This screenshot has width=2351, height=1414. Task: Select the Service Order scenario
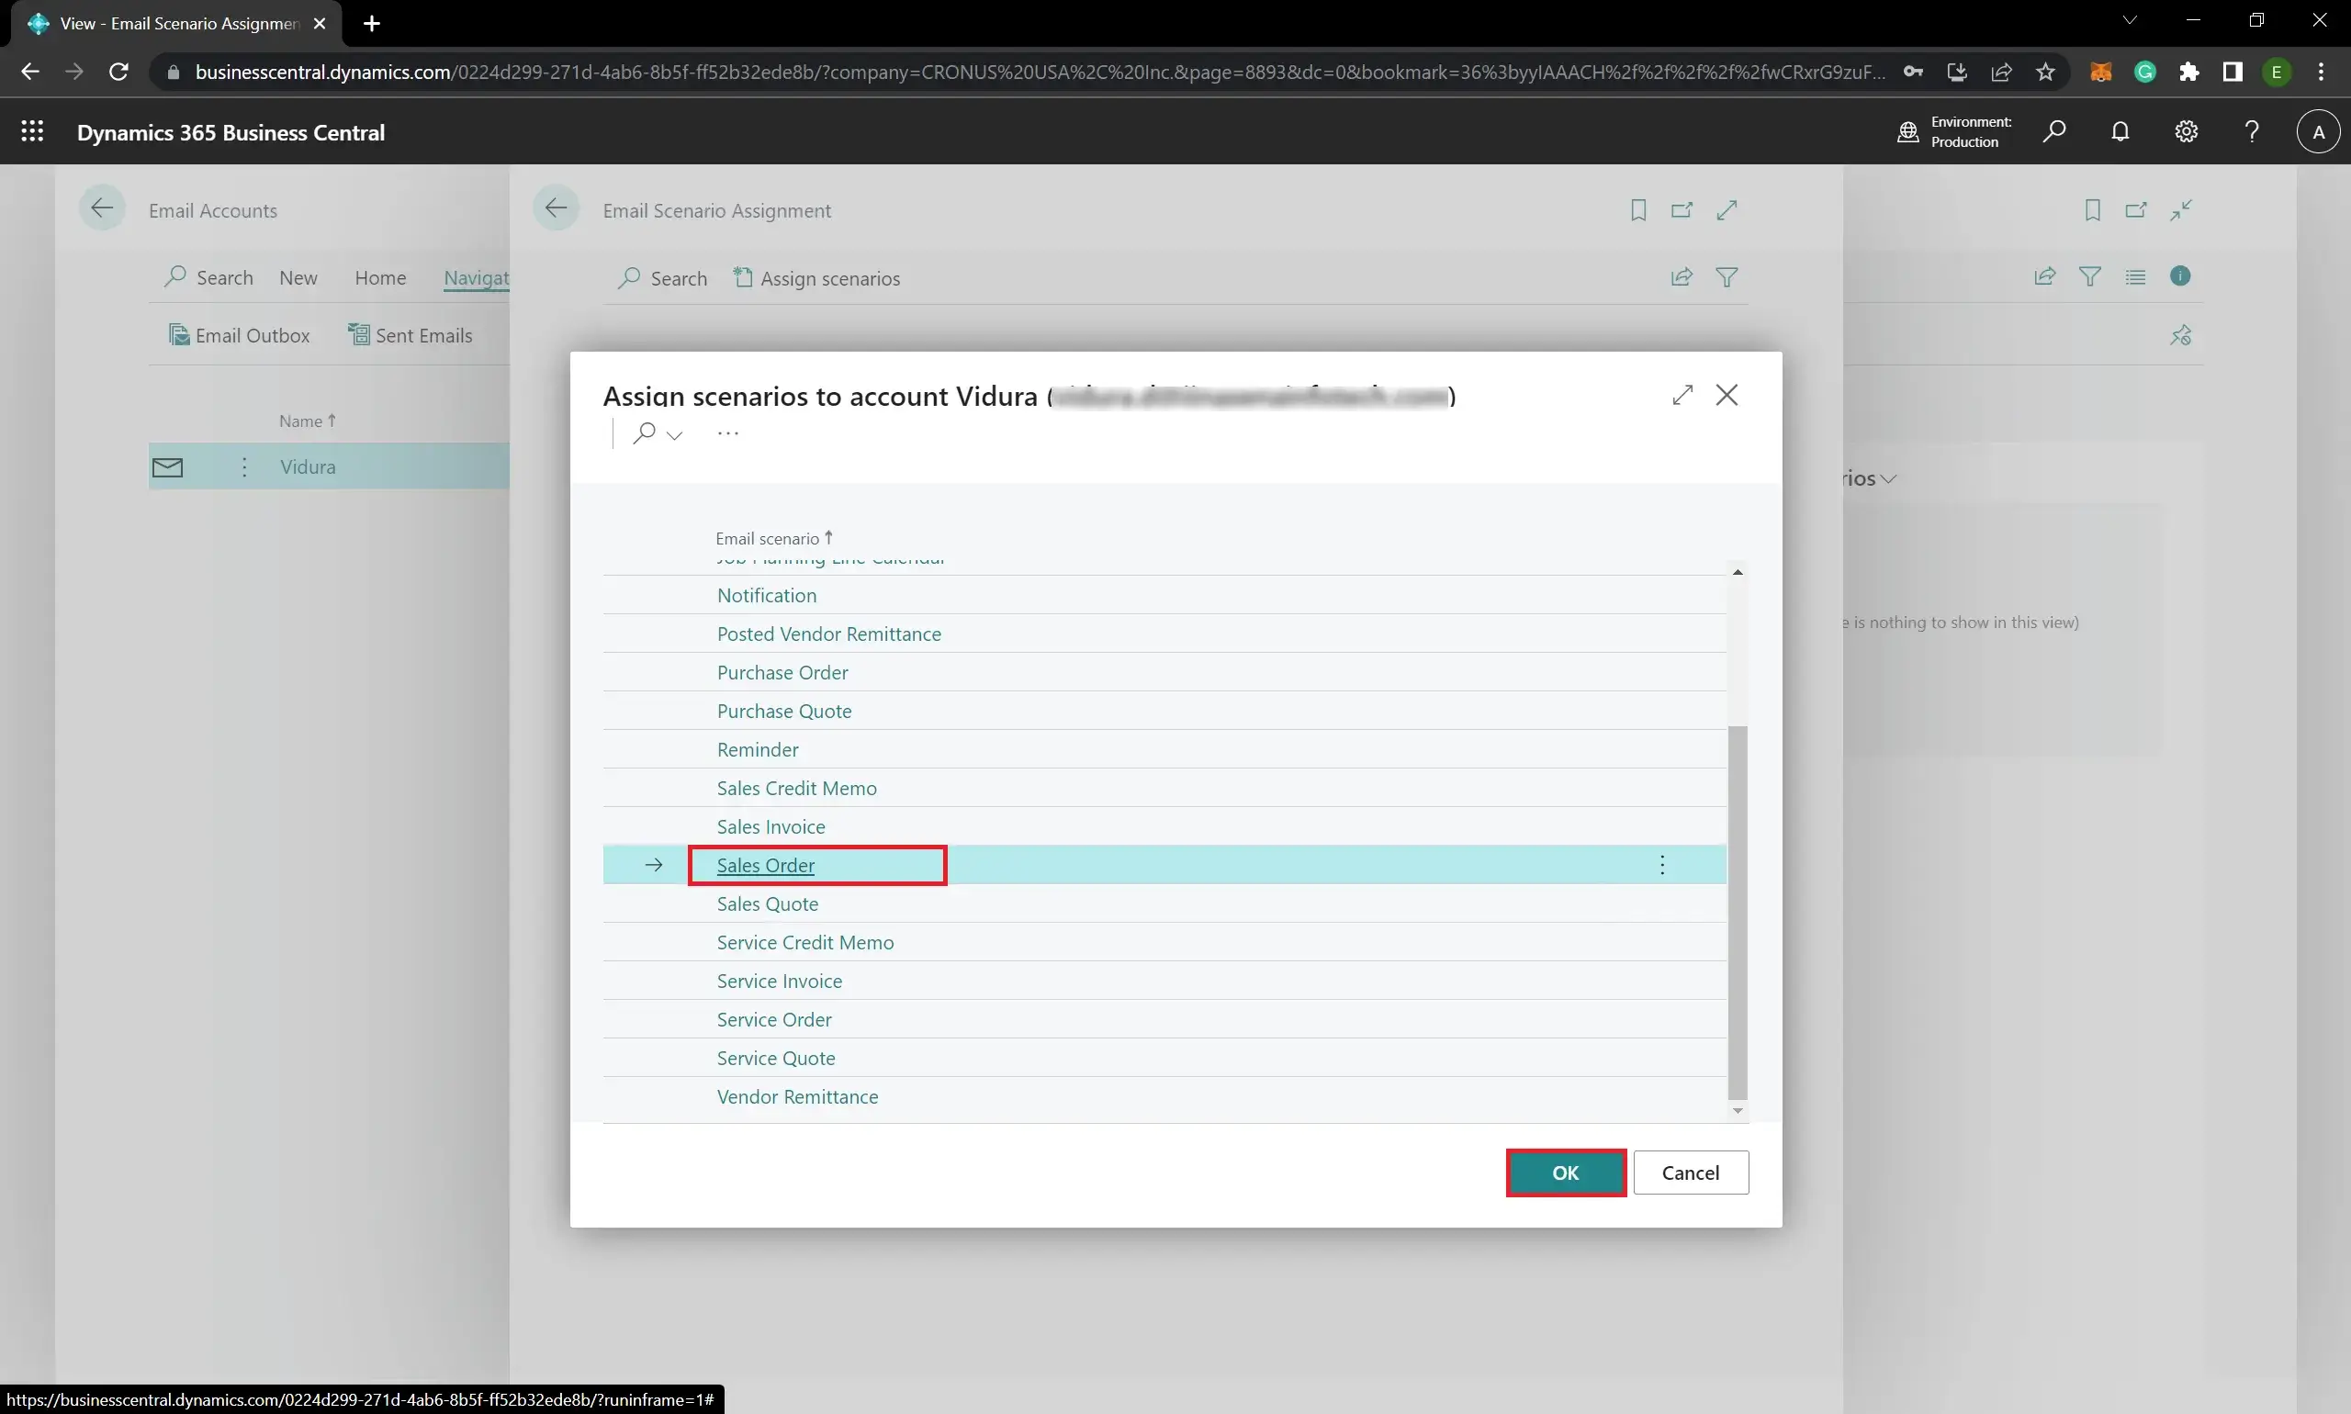click(774, 1019)
